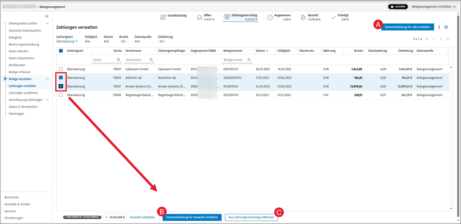Open Übersicht Datenquellen in sidebar
This screenshot has height=224, width=461.
25,31
